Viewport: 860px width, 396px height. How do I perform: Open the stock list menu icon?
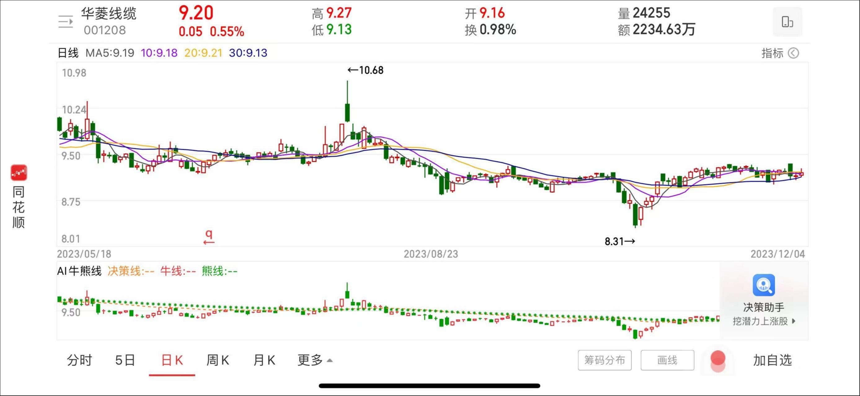click(x=65, y=22)
